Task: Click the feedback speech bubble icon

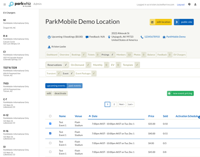Action: [x=87, y=37]
